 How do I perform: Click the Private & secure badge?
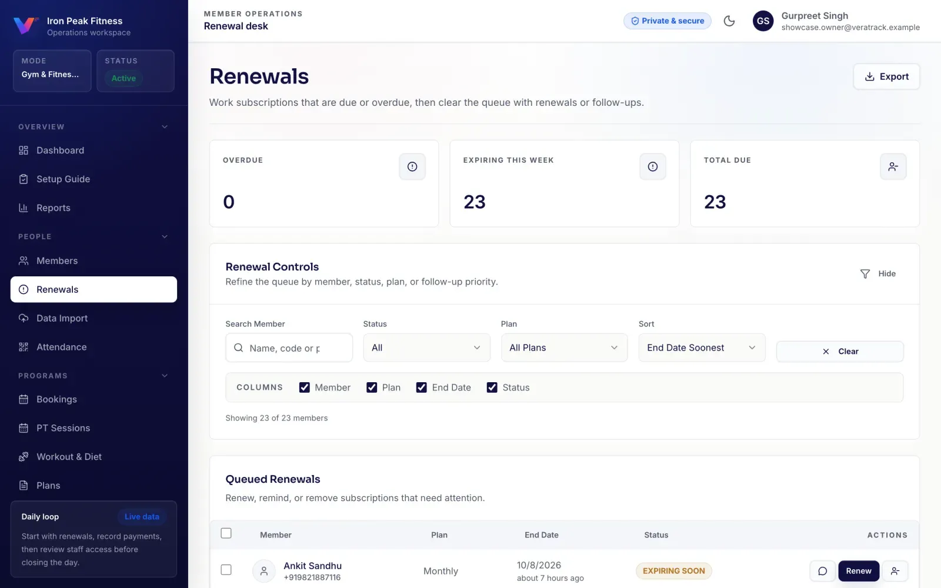point(668,21)
